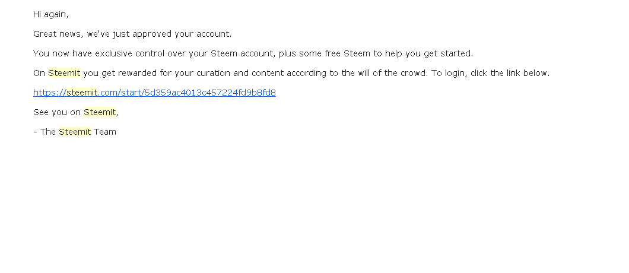Click the "Hi again," greeting

point(51,14)
